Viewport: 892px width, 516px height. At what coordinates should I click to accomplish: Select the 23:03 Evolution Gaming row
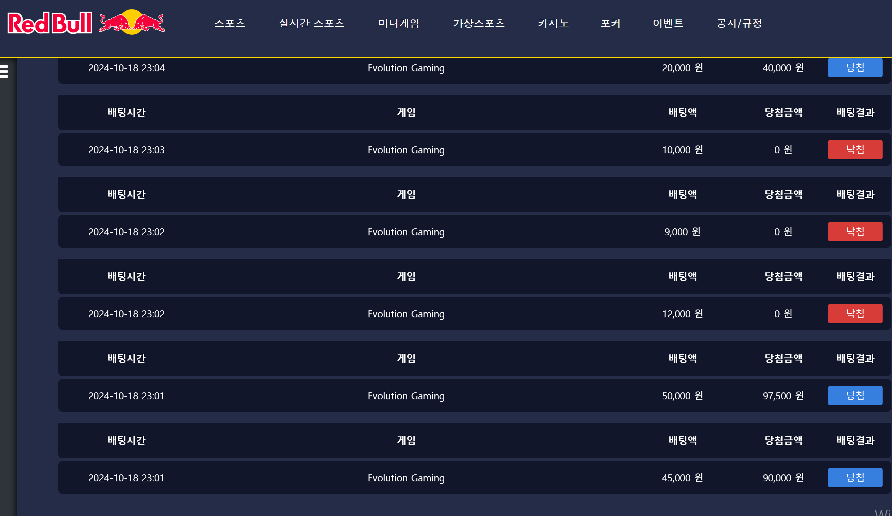(x=406, y=150)
